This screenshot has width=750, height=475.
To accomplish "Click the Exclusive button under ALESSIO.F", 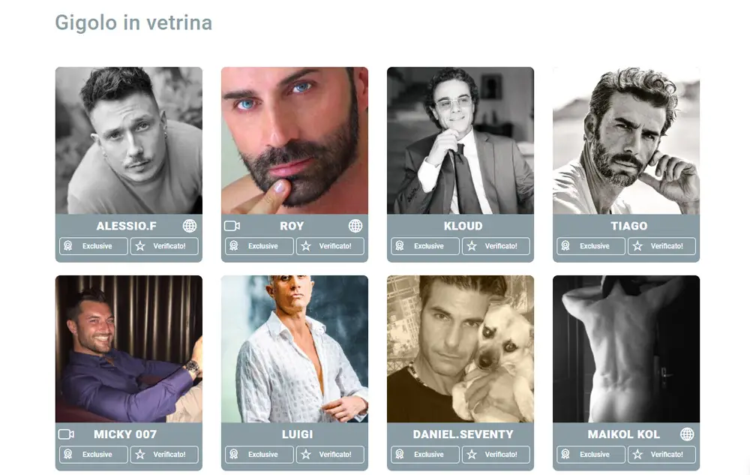I will (94, 246).
